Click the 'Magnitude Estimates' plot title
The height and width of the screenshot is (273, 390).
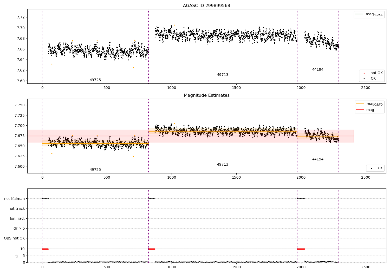point(206,95)
